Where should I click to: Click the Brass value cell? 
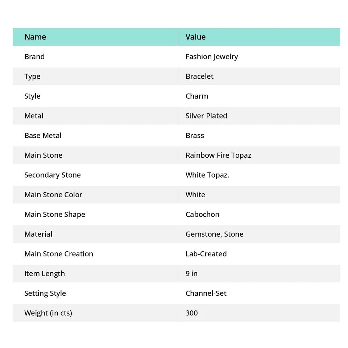click(195, 136)
